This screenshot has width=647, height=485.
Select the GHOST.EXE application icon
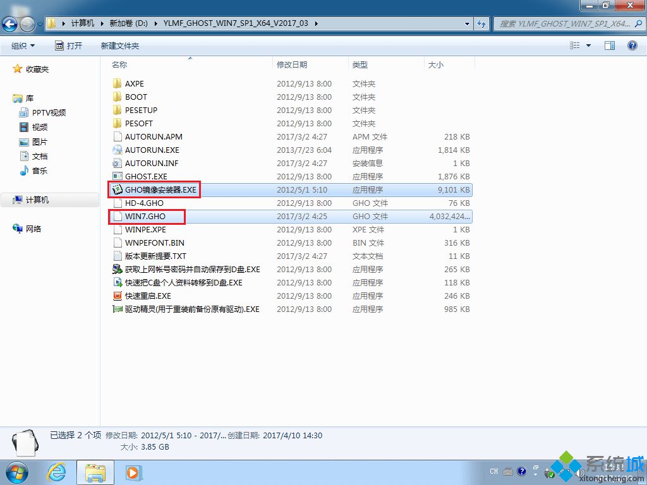[118, 176]
